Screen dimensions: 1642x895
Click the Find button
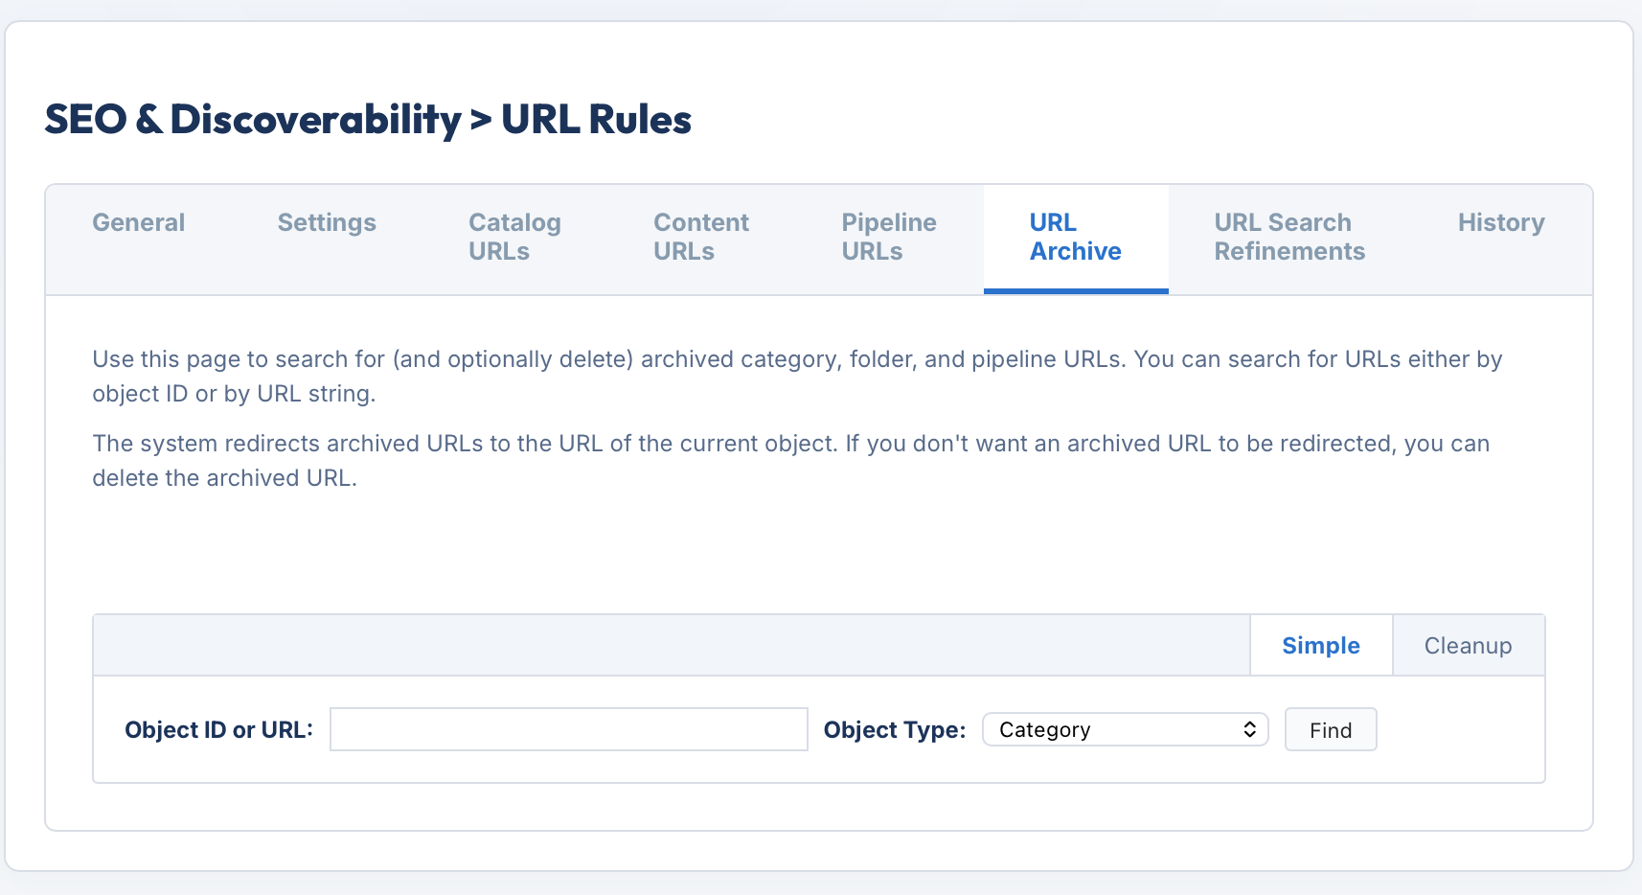pos(1331,729)
